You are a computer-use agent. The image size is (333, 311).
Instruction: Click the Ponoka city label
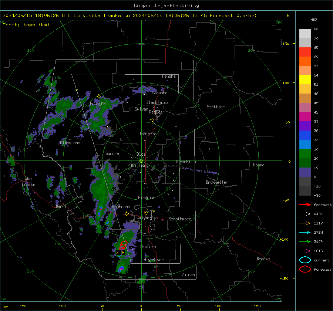point(169,76)
